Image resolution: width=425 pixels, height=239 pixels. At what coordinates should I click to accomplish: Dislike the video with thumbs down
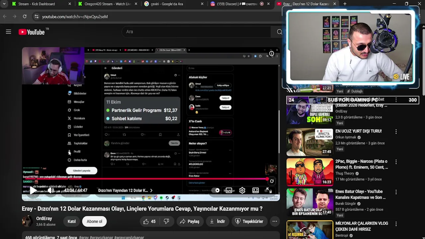pos(166,221)
